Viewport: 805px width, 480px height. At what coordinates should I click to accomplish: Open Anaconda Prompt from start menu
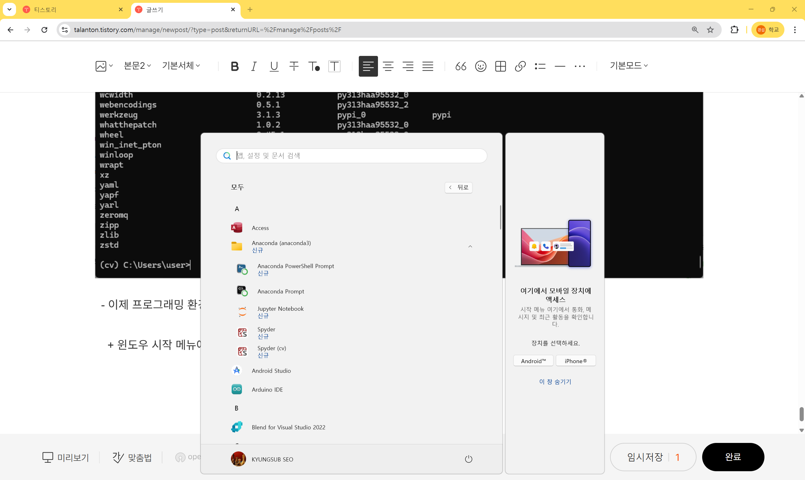280,291
